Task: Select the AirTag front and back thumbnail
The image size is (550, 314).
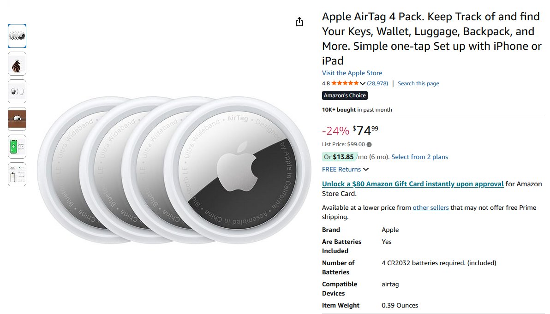Action: (x=17, y=91)
